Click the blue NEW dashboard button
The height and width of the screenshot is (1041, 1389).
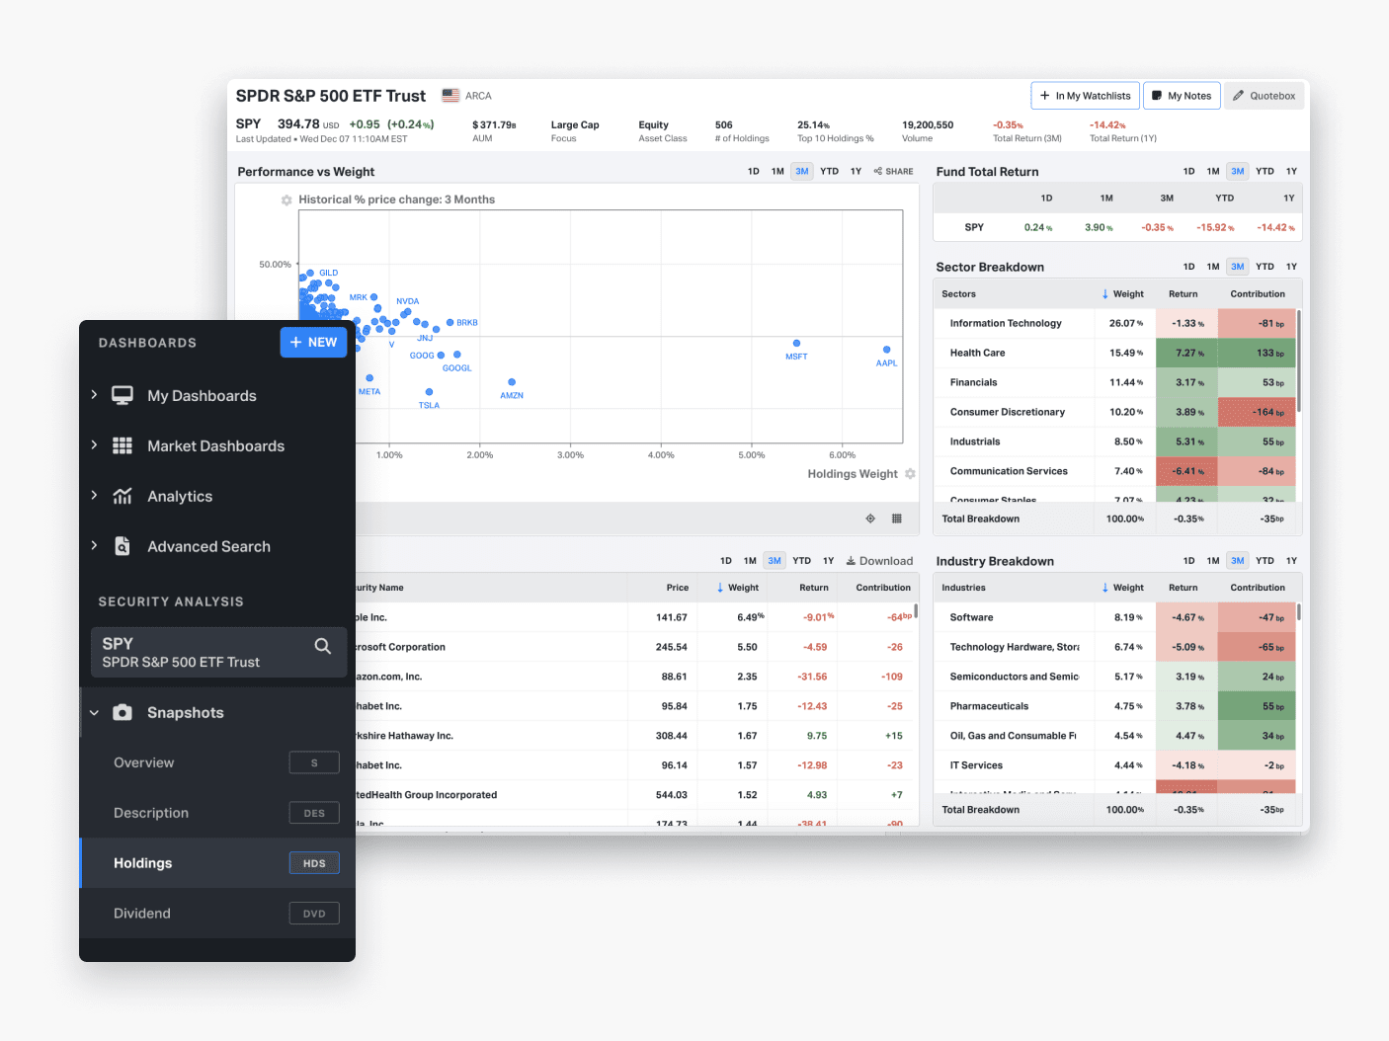[x=313, y=343]
